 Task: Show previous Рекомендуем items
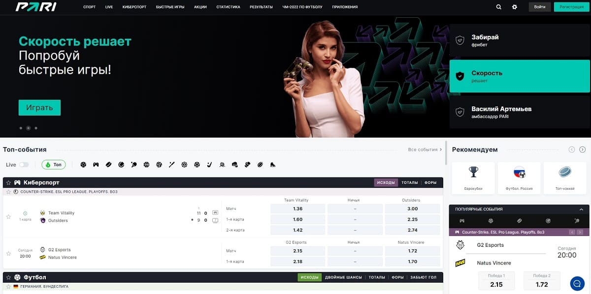point(572,149)
